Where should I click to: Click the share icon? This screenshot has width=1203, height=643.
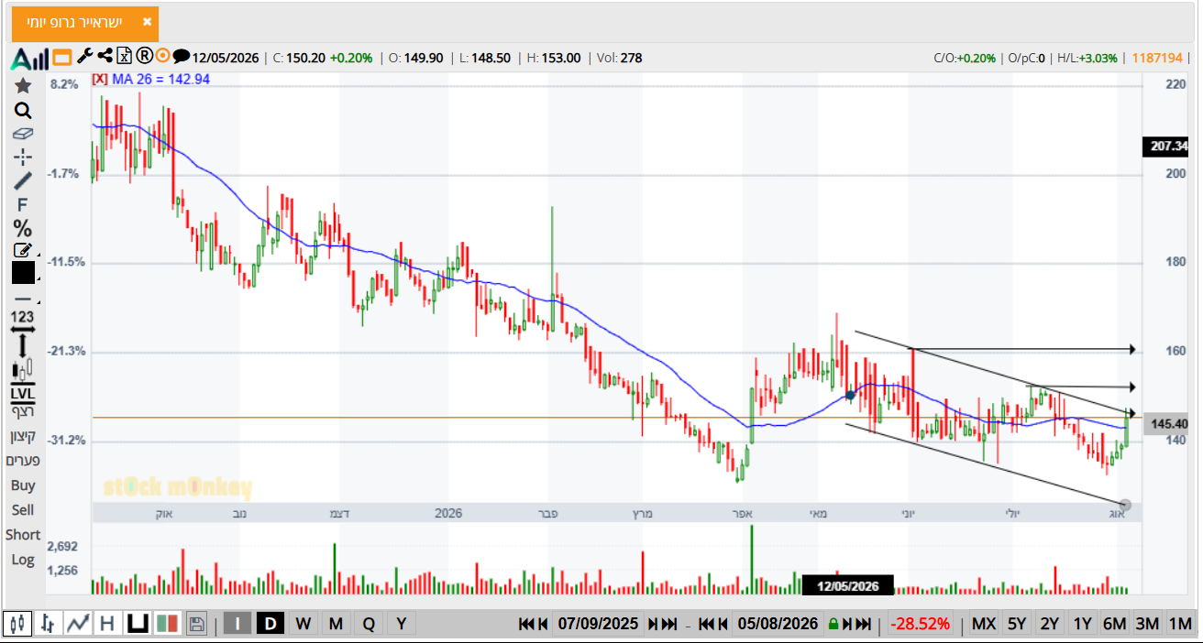pos(104,56)
